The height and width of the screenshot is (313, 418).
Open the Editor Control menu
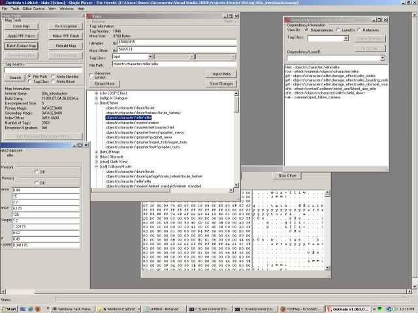(33, 8)
